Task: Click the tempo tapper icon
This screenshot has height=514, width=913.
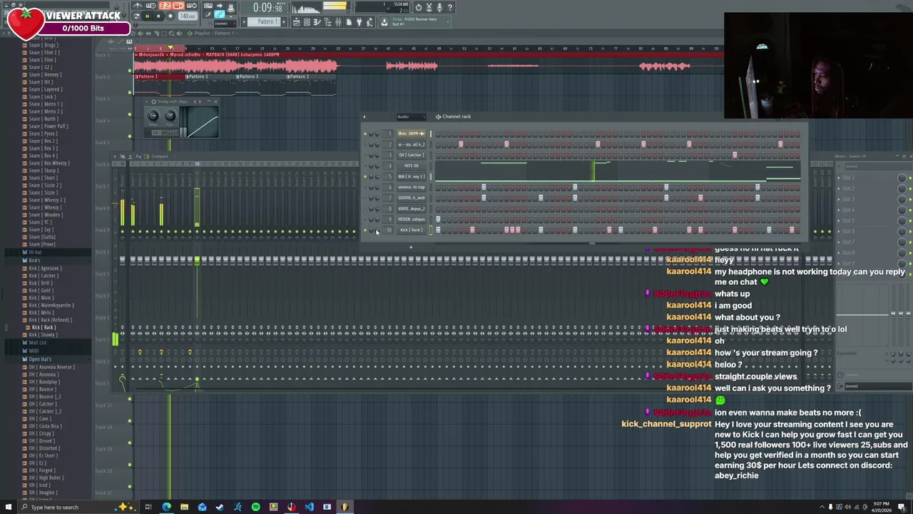Action: tap(369, 22)
